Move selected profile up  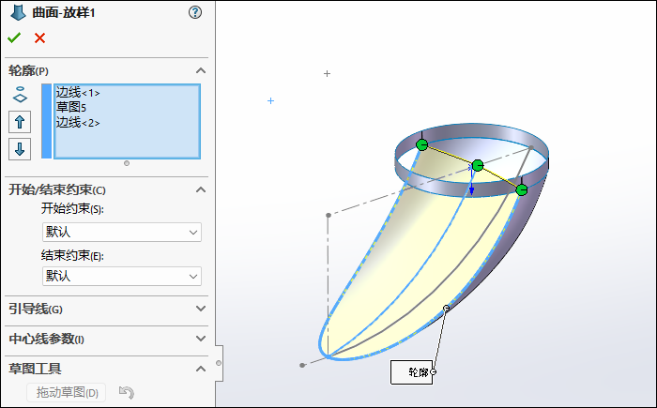click(20, 122)
